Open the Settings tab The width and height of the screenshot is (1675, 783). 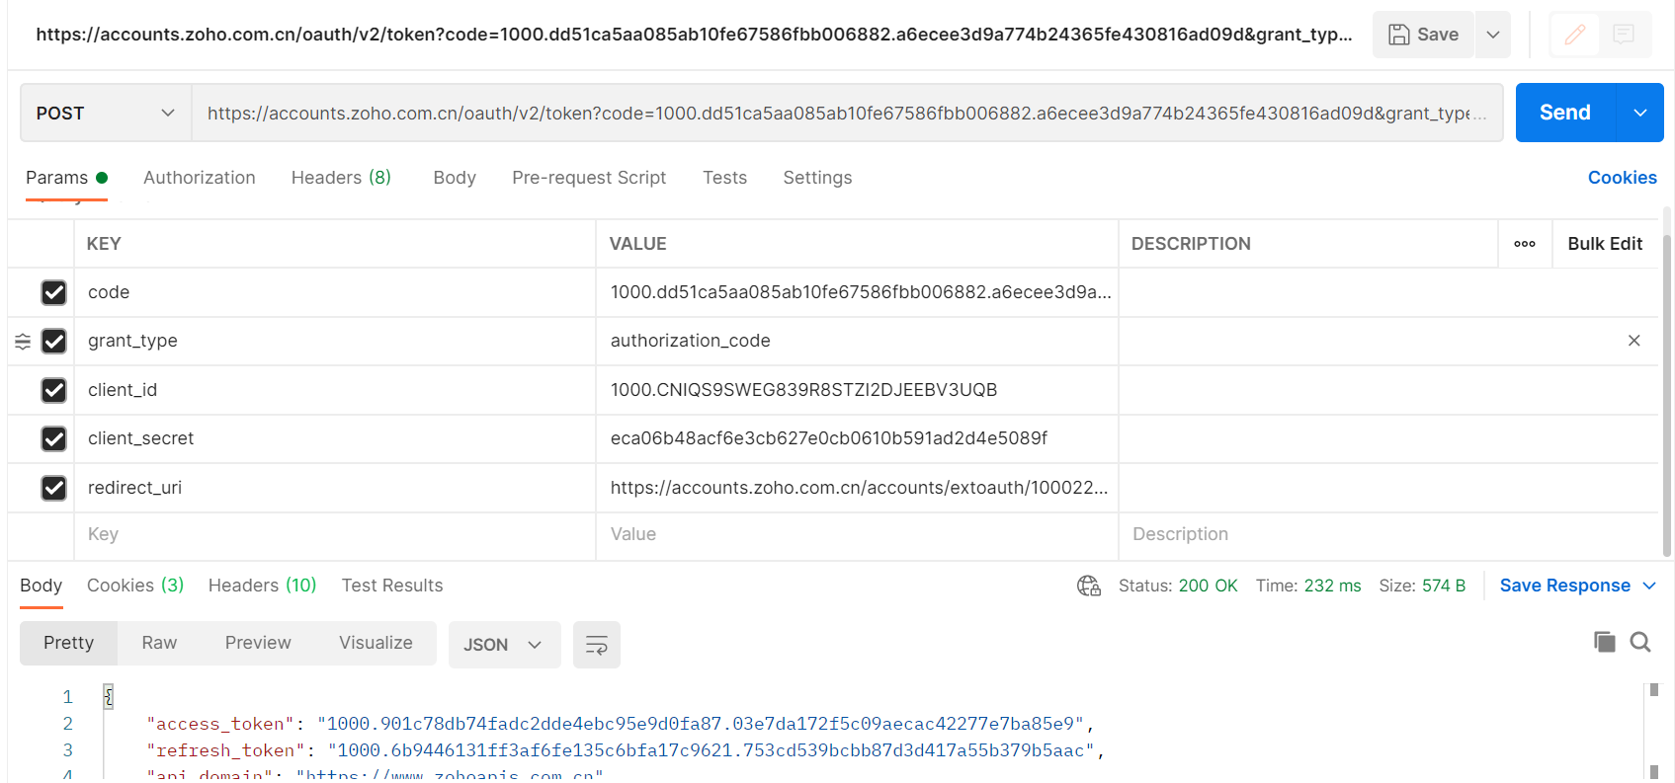point(817,178)
